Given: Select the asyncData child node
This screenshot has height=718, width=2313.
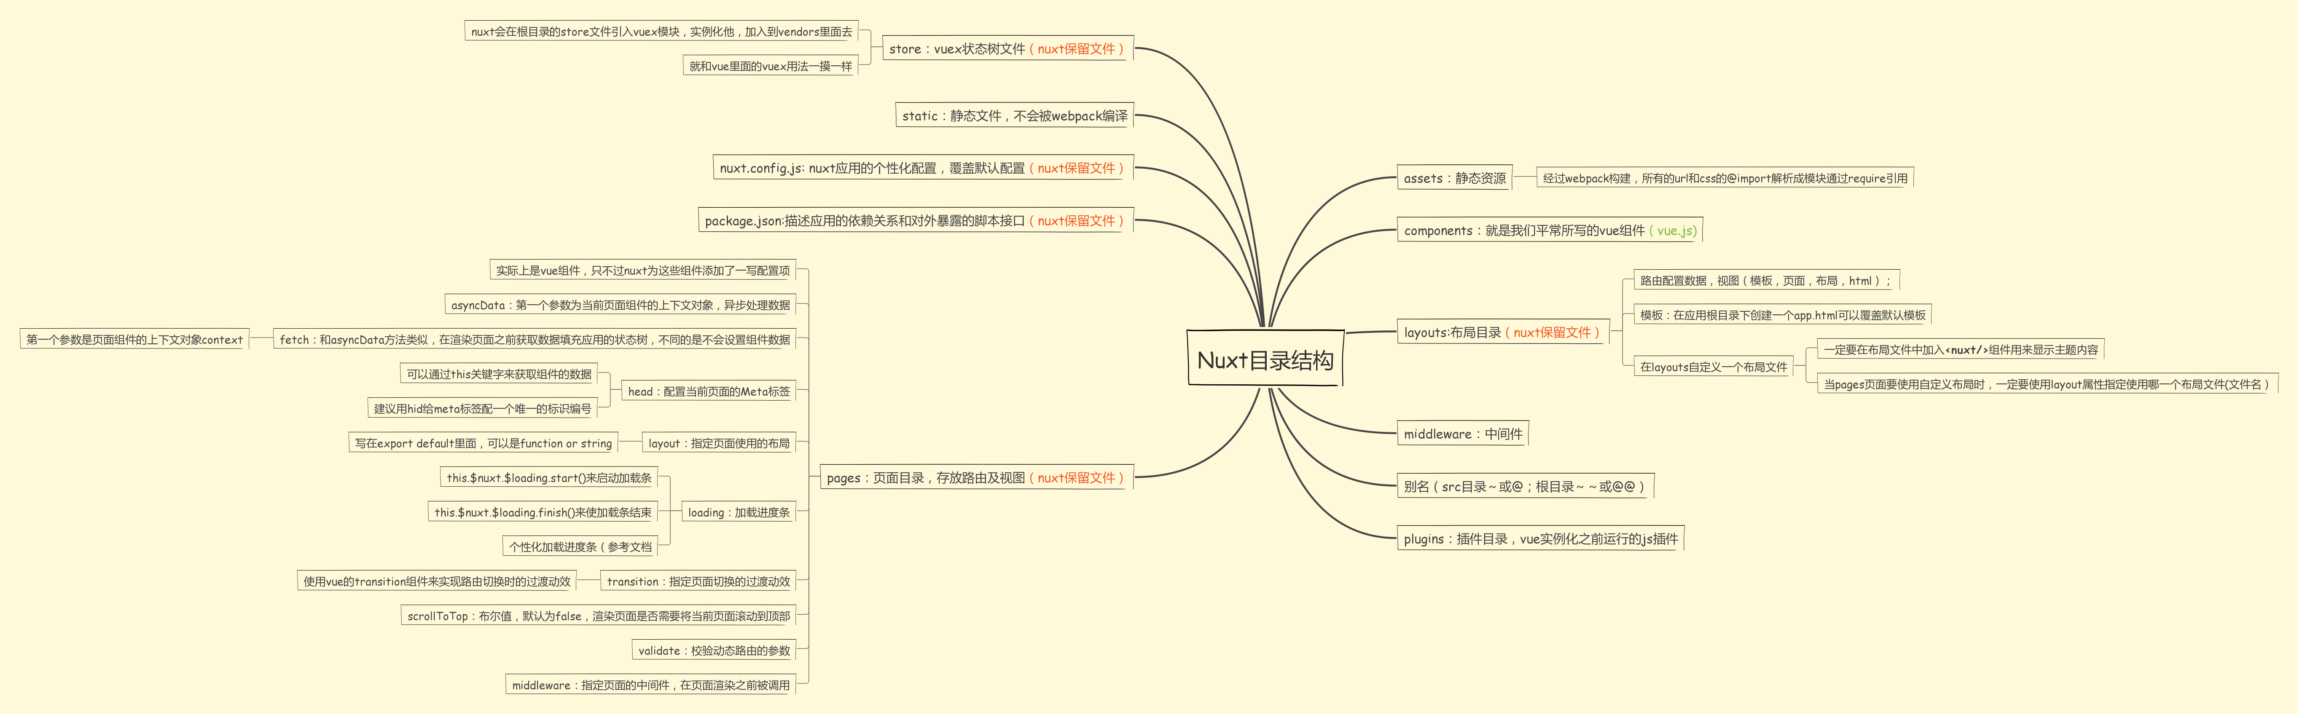Looking at the screenshot, I should (x=620, y=305).
